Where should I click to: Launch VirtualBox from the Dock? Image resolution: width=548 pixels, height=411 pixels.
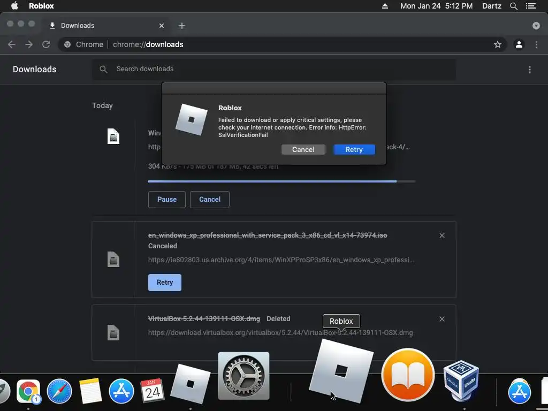coord(461,381)
